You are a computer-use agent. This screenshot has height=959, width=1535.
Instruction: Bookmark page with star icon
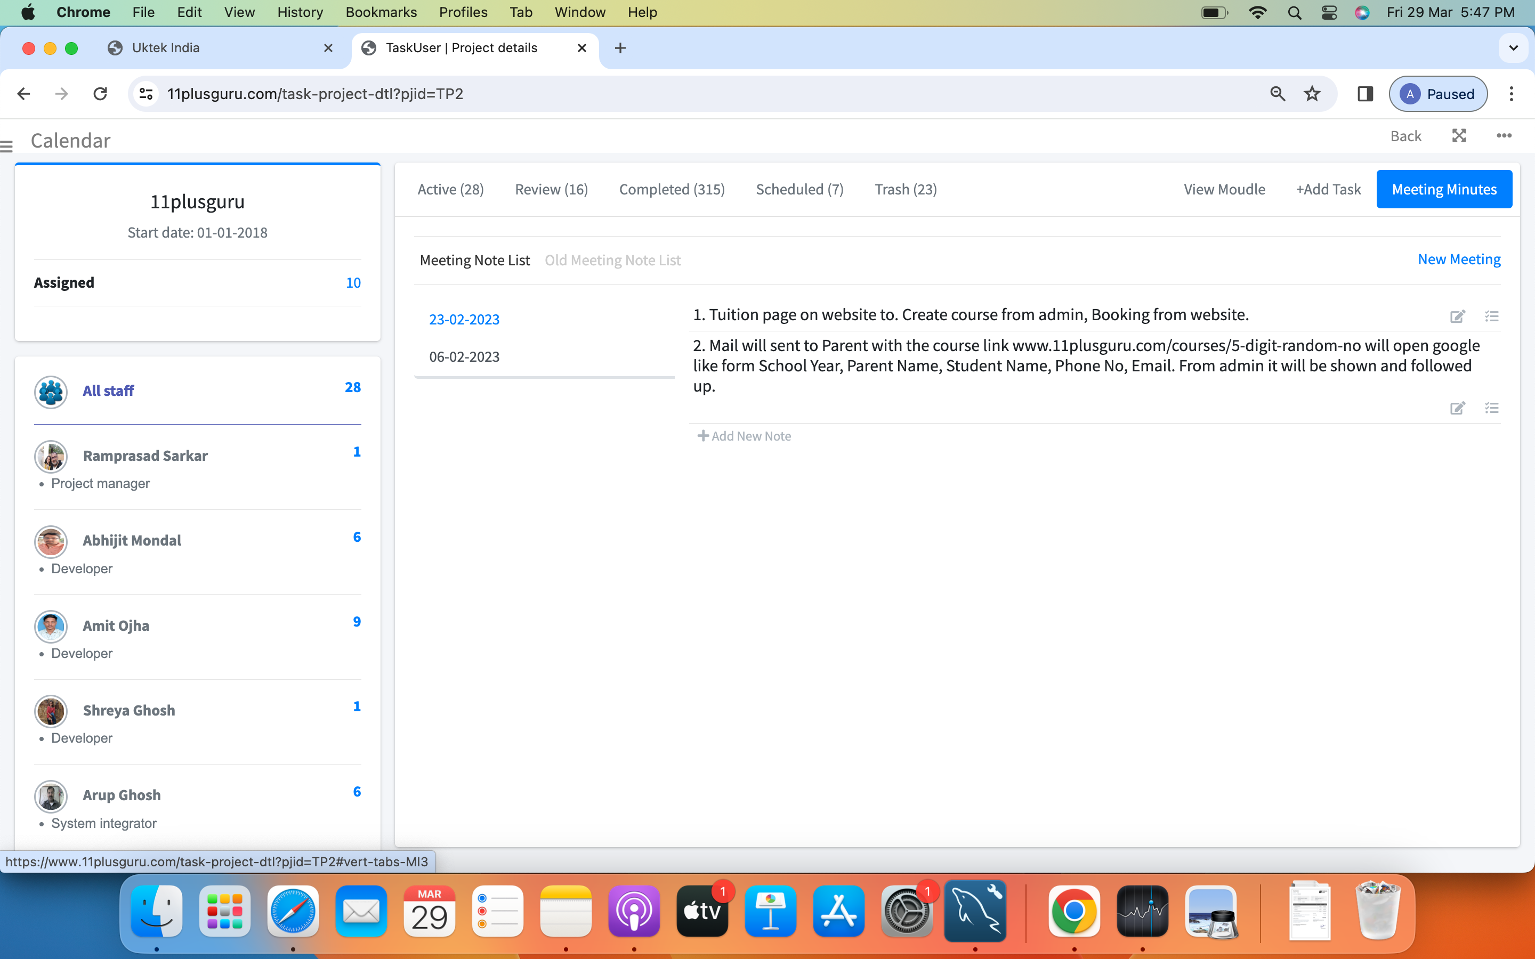(1312, 94)
